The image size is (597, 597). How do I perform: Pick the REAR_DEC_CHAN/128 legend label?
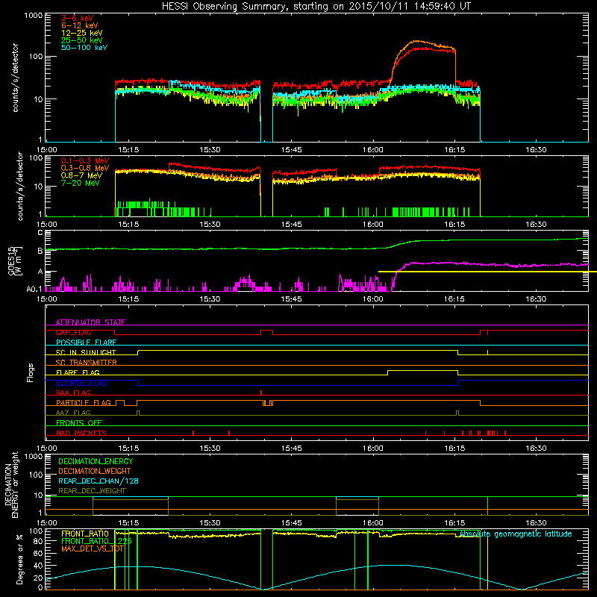coord(99,481)
